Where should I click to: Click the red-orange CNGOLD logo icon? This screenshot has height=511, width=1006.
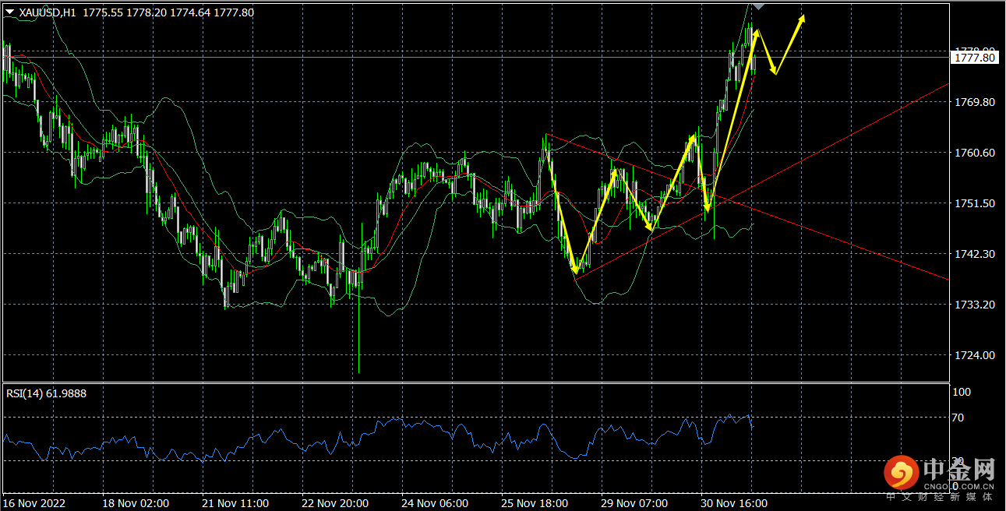point(901,472)
